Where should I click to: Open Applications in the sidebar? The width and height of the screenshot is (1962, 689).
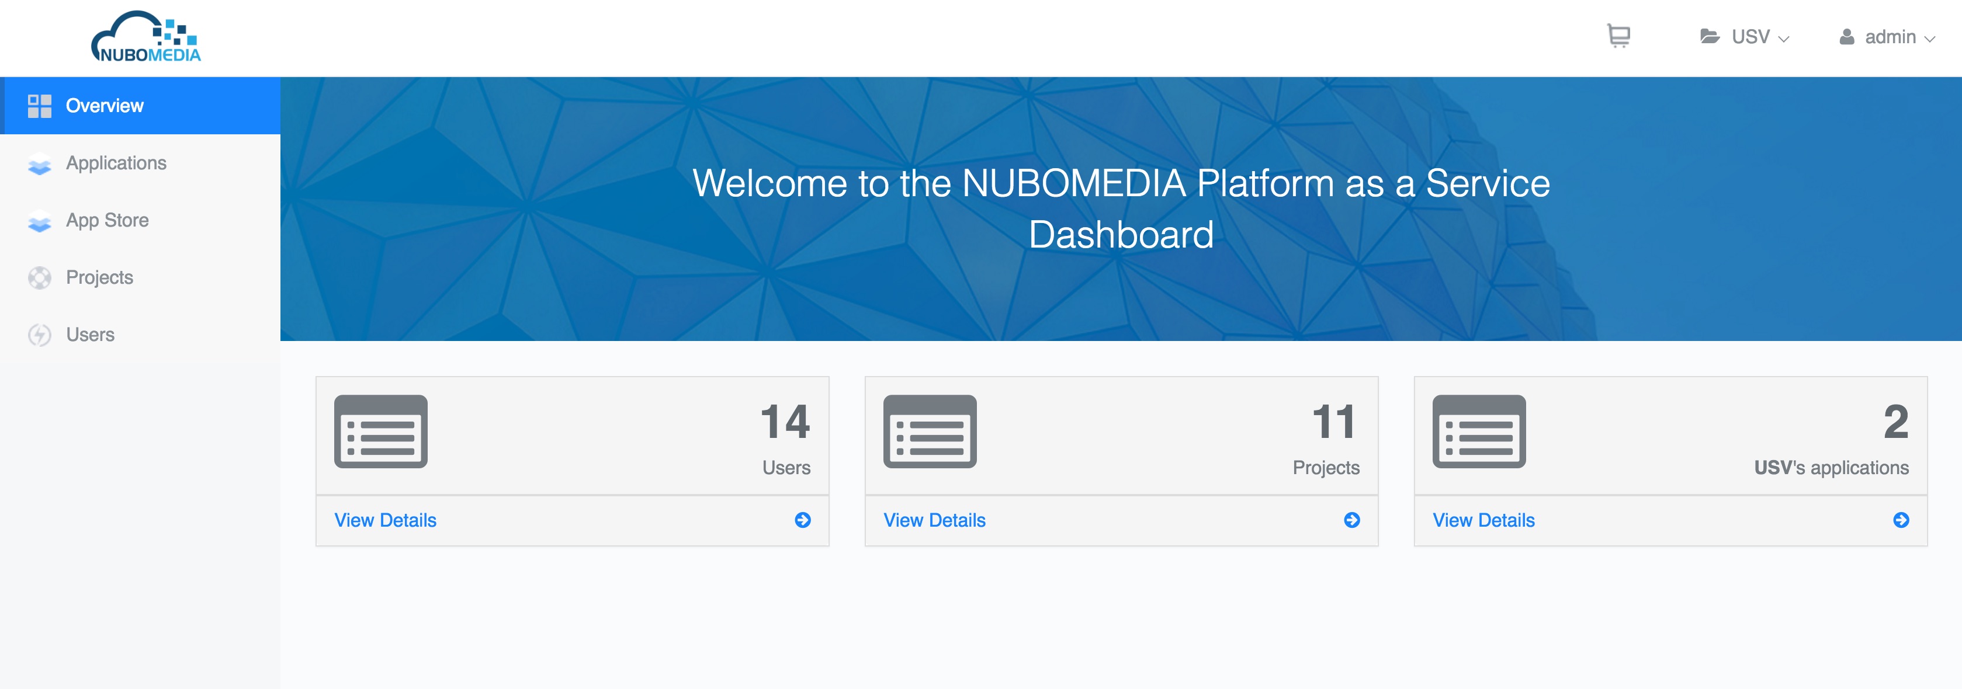[x=140, y=163]
